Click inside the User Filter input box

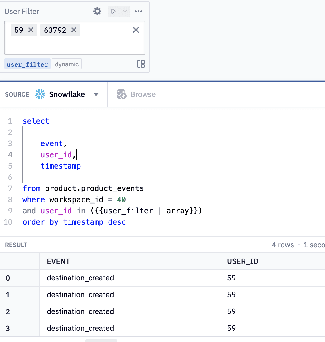75,45
